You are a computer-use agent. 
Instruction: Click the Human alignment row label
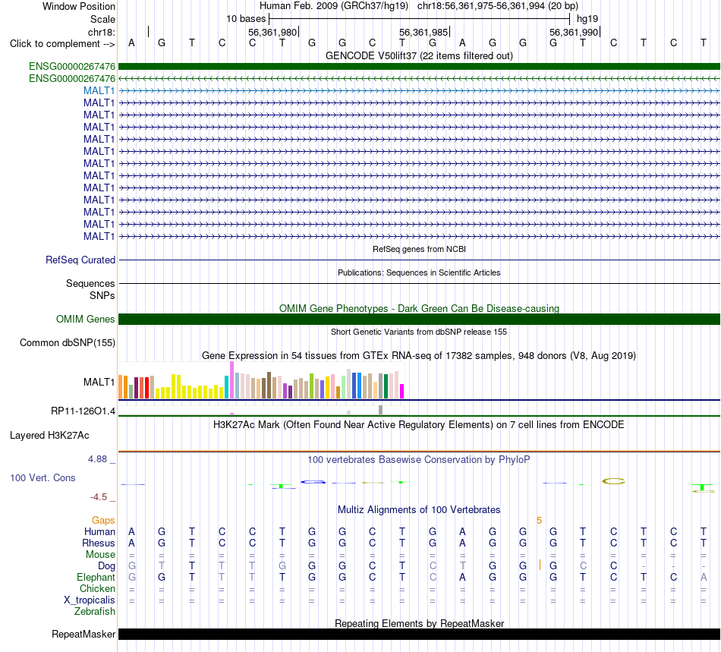click(x=99, y=531)
